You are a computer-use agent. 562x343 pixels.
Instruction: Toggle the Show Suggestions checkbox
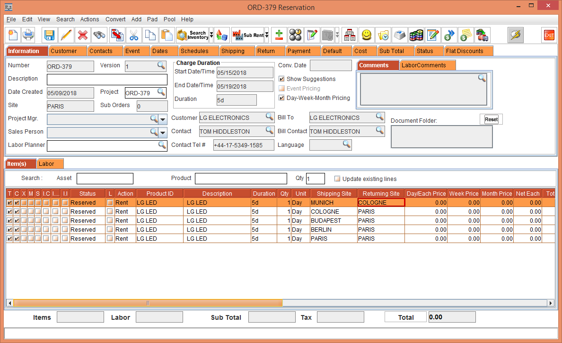point(282,79)
